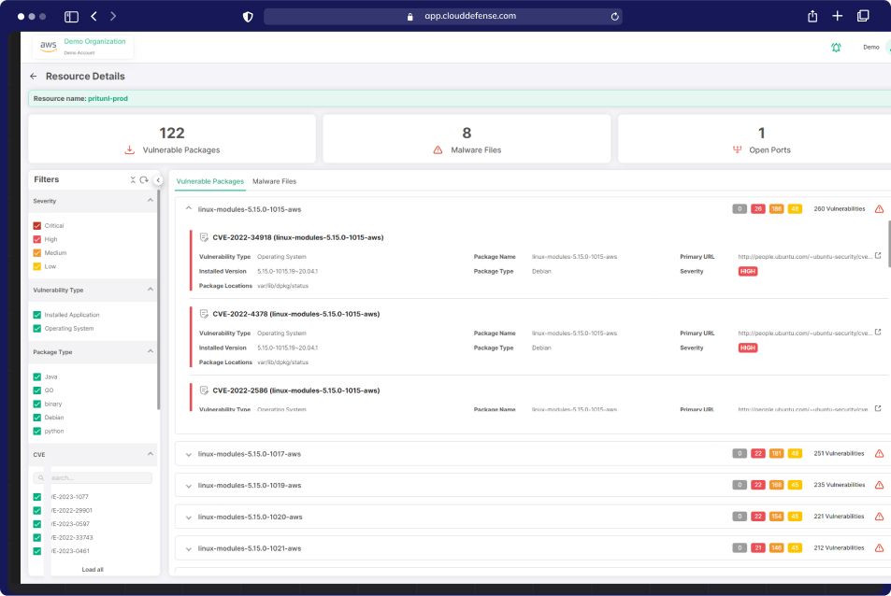Toggle the Operating System filter checkbox
The width and height of the screenshot is (891, 596).
(x=37, y=329)
